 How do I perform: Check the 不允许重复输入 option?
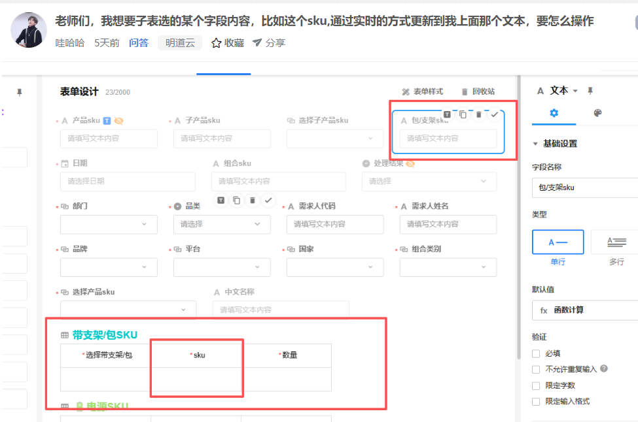536,369
